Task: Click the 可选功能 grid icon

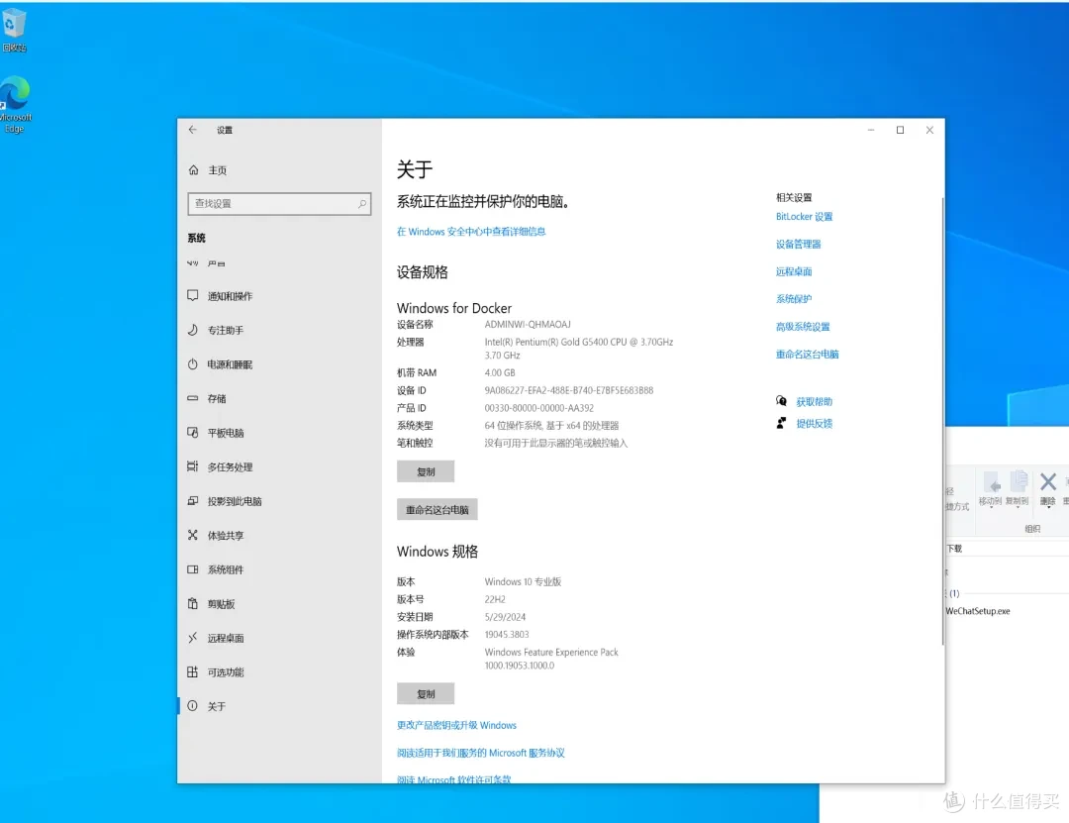Action: pyautogui.click(x=193, y=671)
